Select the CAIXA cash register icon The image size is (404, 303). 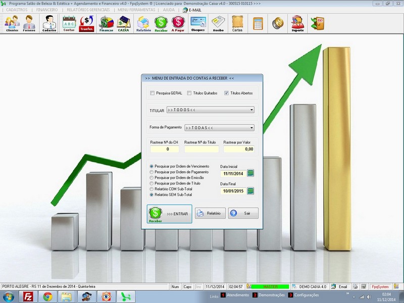click(123, 23)
